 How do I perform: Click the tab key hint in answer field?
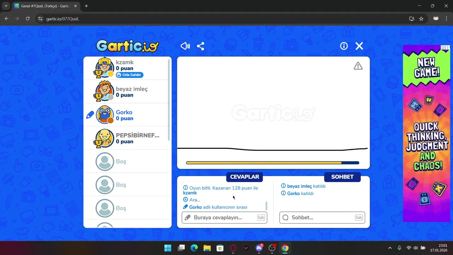261,217
